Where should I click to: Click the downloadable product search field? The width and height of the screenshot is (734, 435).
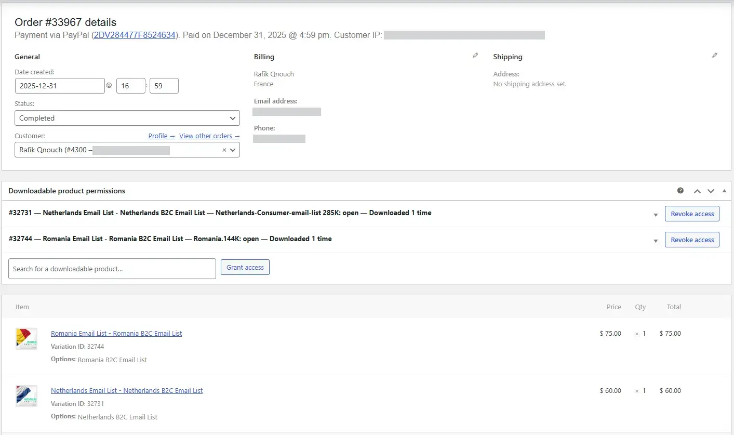coord(112,269)
